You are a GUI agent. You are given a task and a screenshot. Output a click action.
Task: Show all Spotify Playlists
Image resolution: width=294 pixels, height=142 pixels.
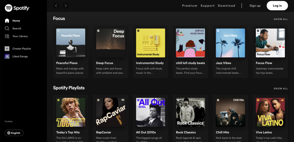pyautogui.click(x=281, y=89)
